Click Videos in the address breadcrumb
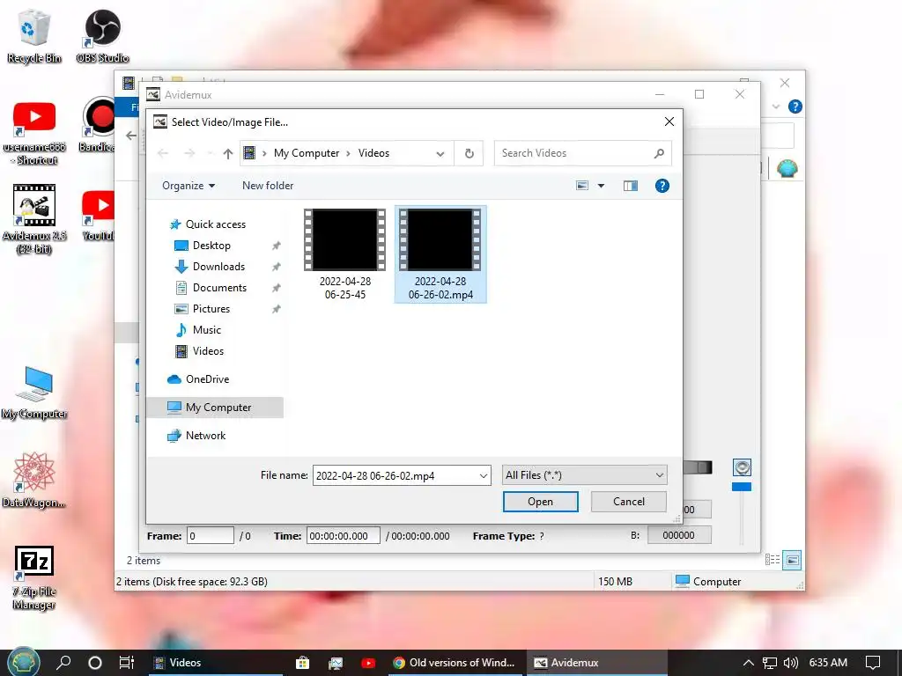902x676 pixels. [373, 153]
